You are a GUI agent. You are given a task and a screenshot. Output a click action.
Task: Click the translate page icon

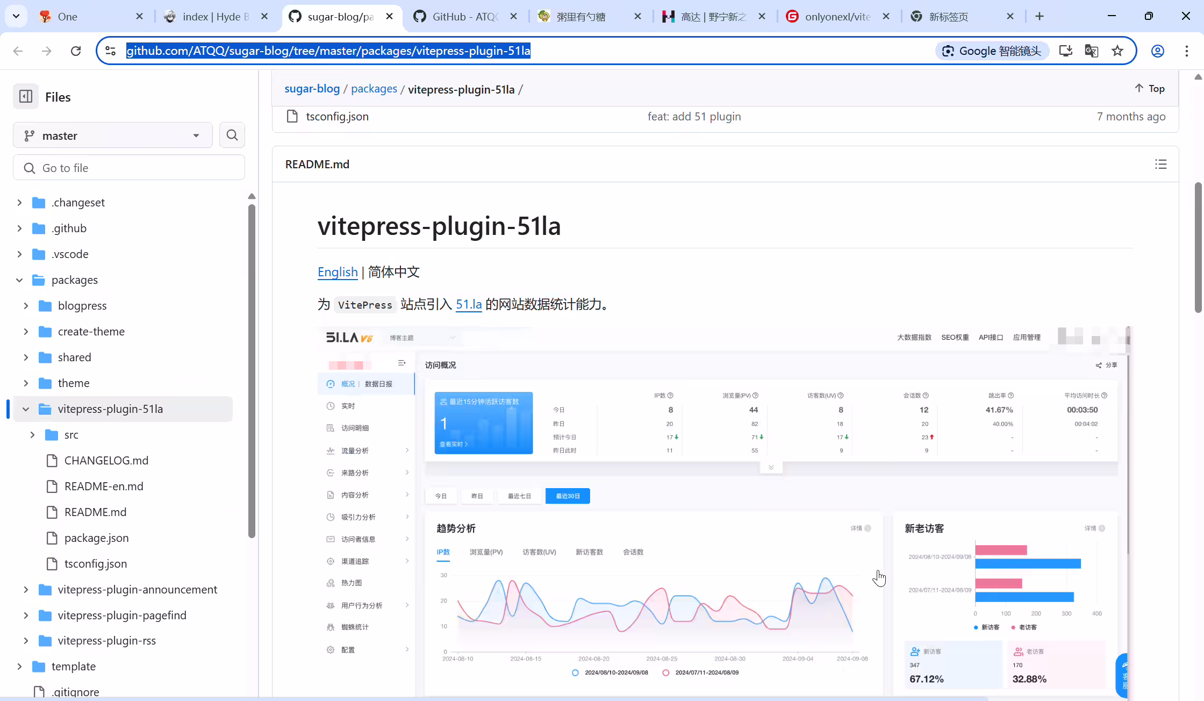point(1091,51)
